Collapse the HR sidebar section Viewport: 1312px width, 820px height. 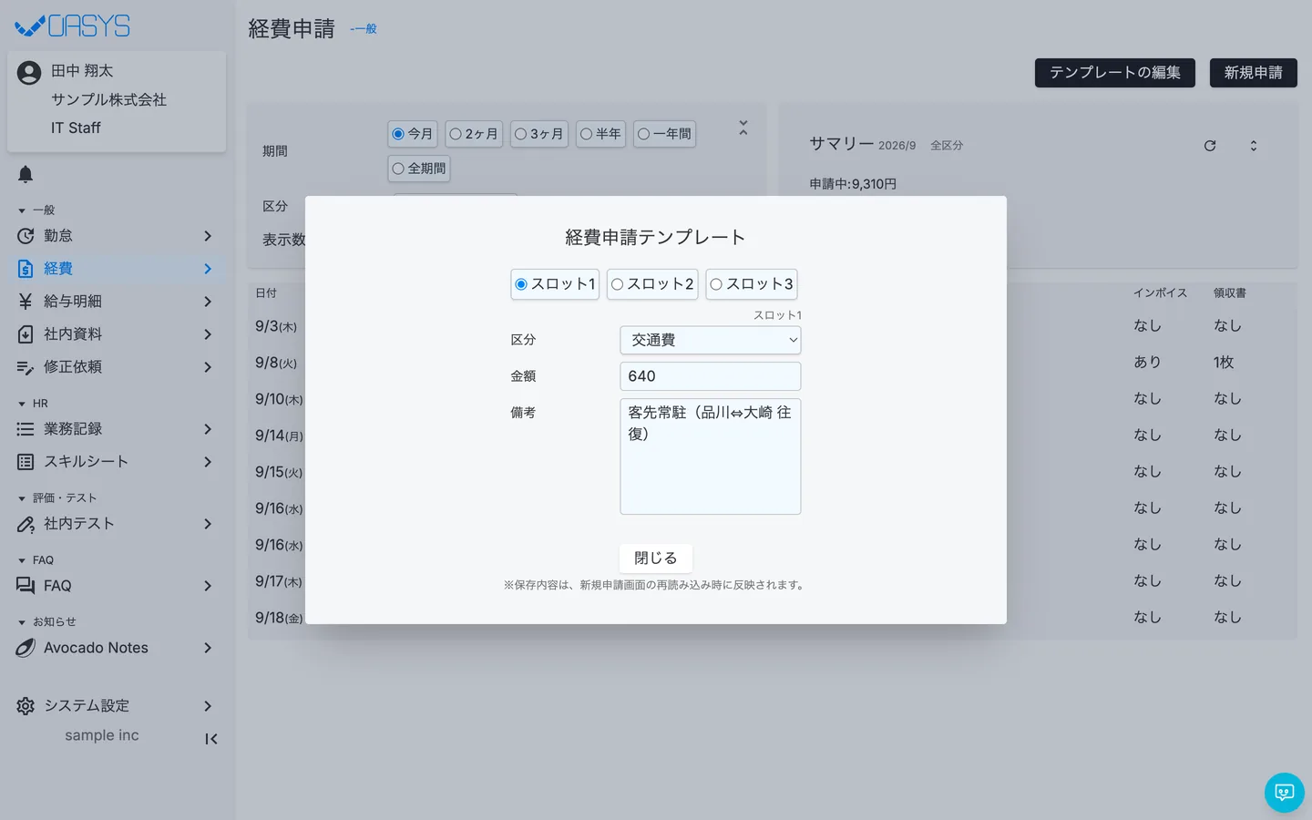click(22, 404)
